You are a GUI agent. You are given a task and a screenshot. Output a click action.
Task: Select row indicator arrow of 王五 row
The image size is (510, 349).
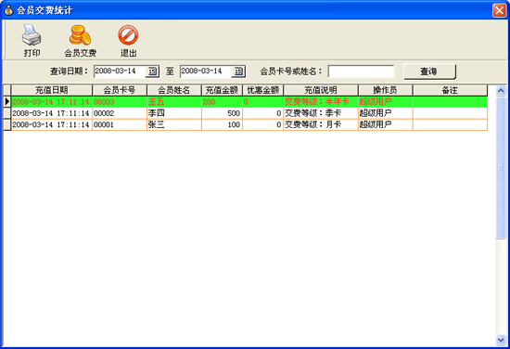[6, 101]
